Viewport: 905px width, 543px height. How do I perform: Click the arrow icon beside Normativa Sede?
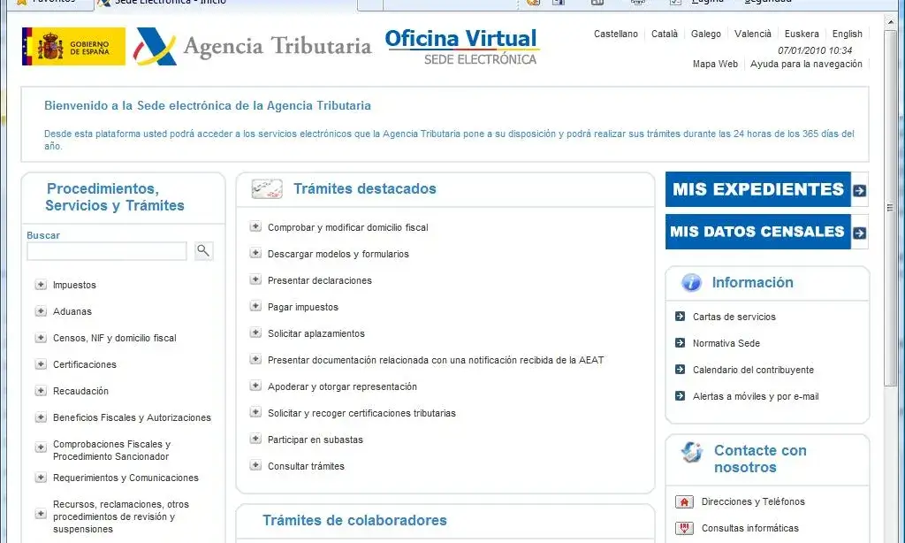[x=680, y=342]
